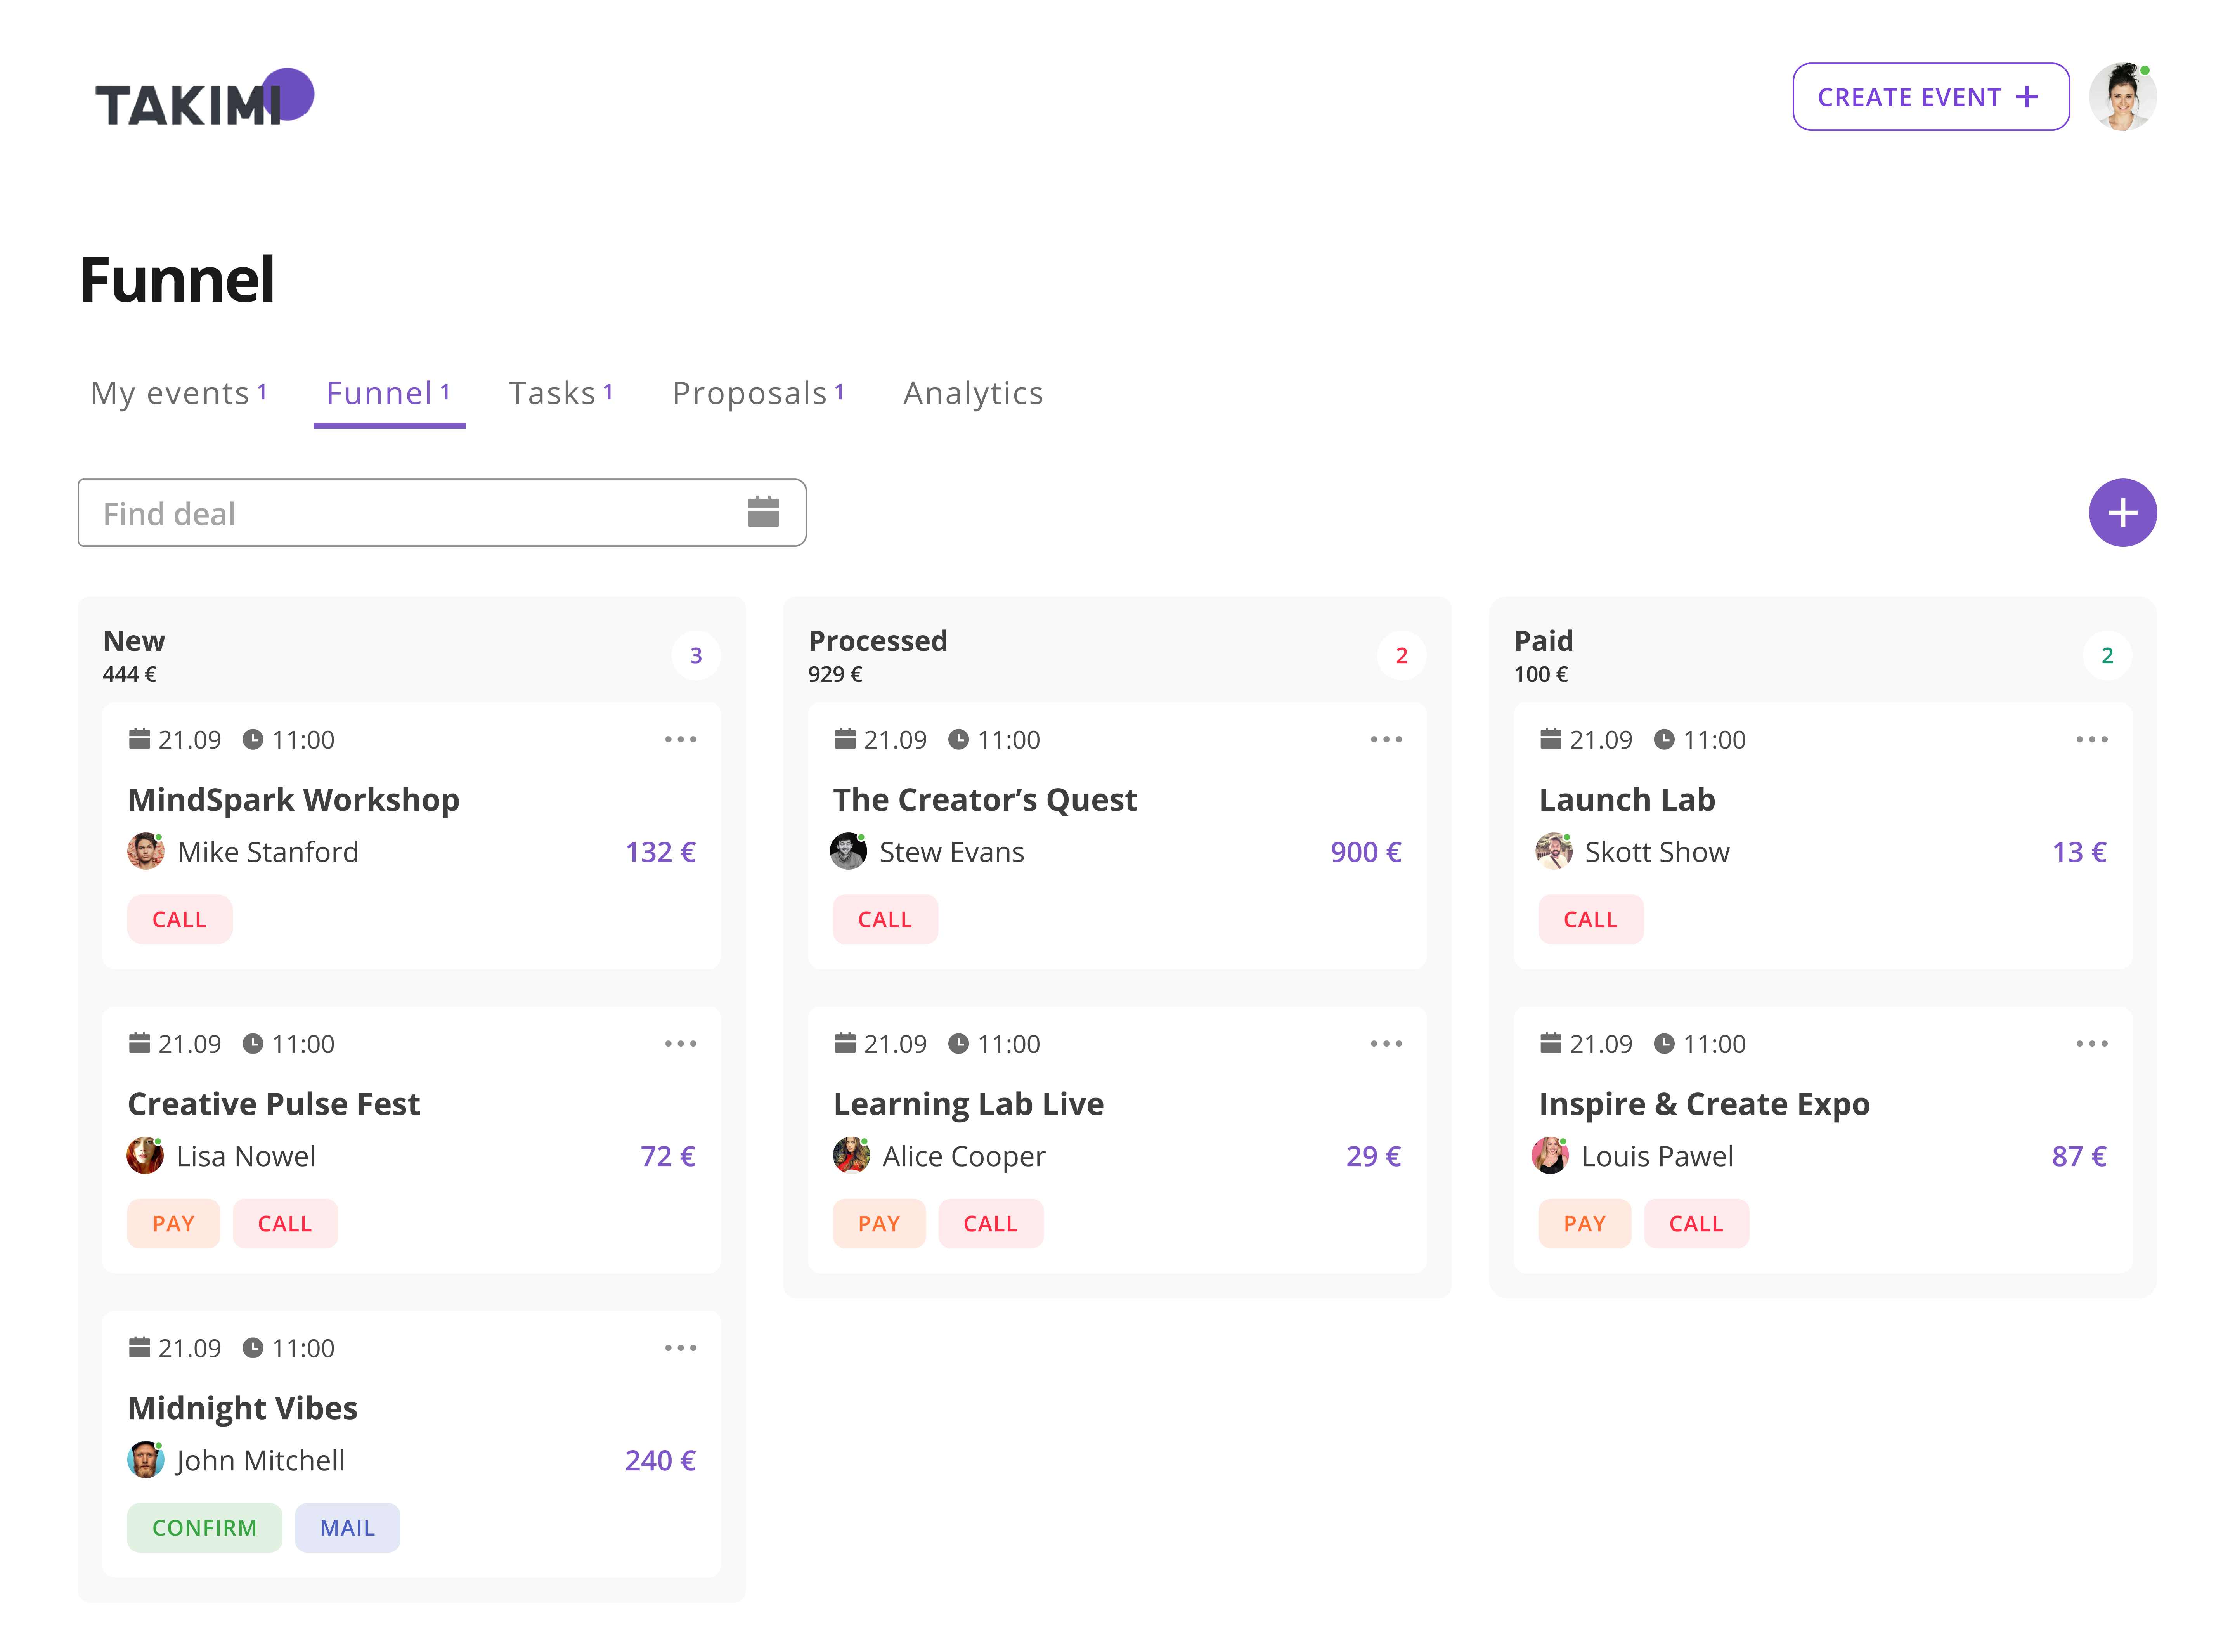Click the Processed column count badge
Viewport: 2235px width, 1652px height.
click(x=1401, y=656)
